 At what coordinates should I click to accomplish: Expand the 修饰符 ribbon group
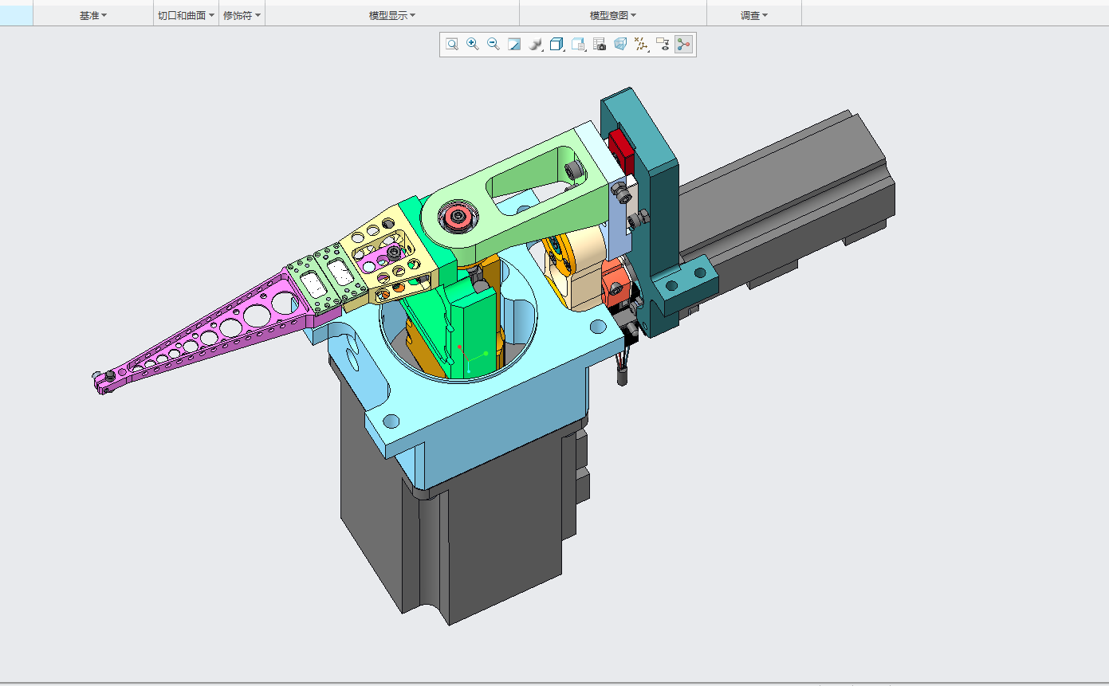[242, 15]
